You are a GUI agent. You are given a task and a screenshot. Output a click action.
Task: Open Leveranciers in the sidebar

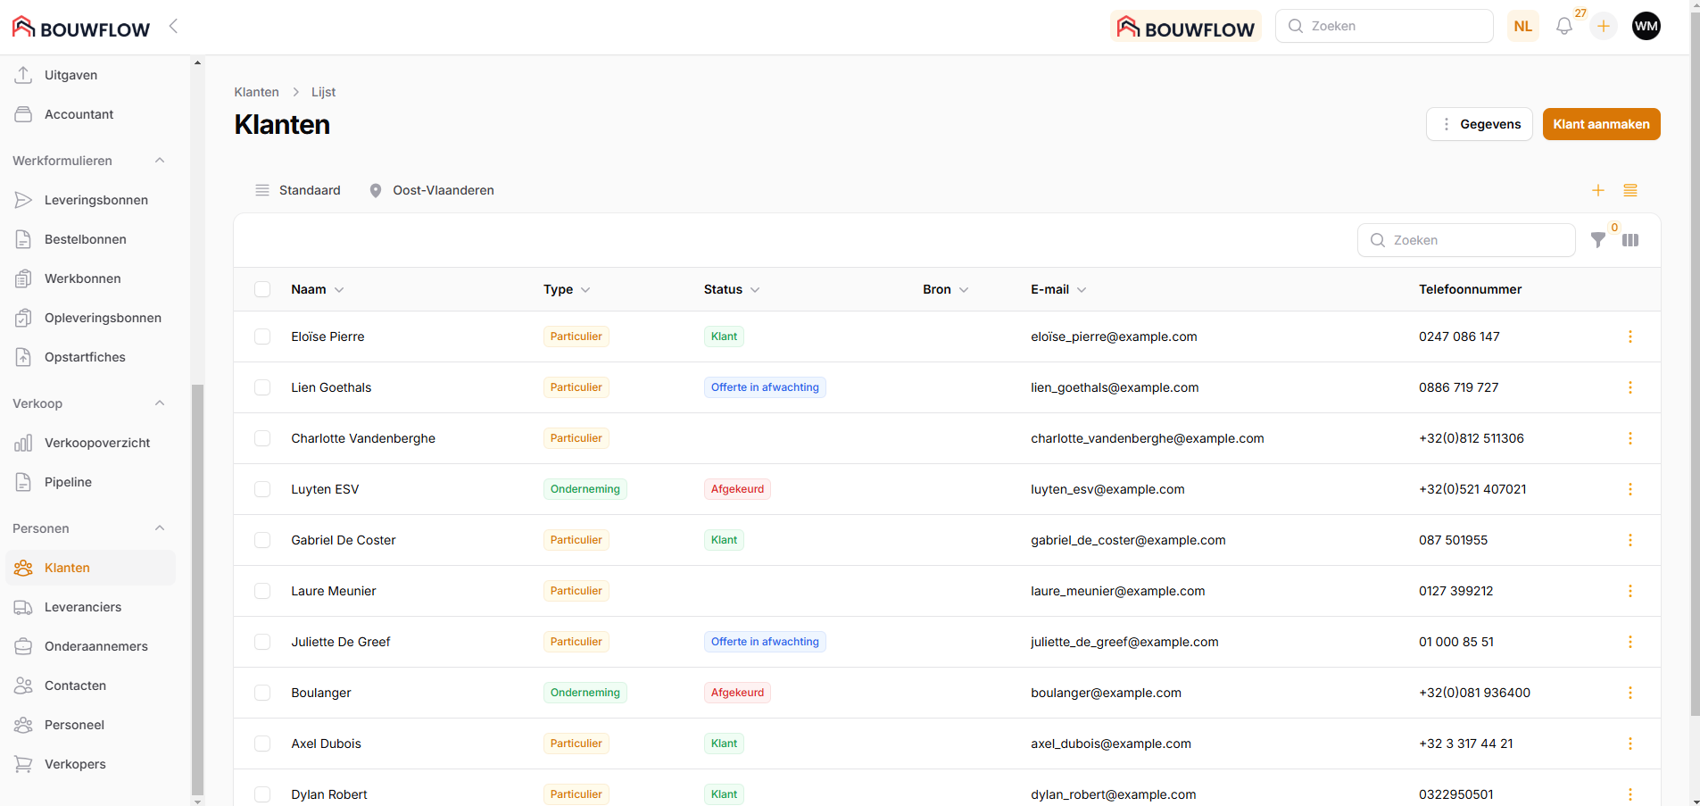coord(83,607)
